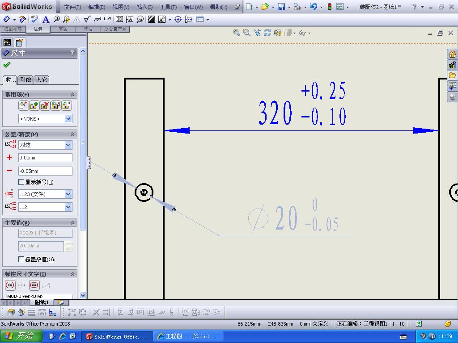Open the .12 tolerance precision dropdown
458x343 pixels.
68,207
